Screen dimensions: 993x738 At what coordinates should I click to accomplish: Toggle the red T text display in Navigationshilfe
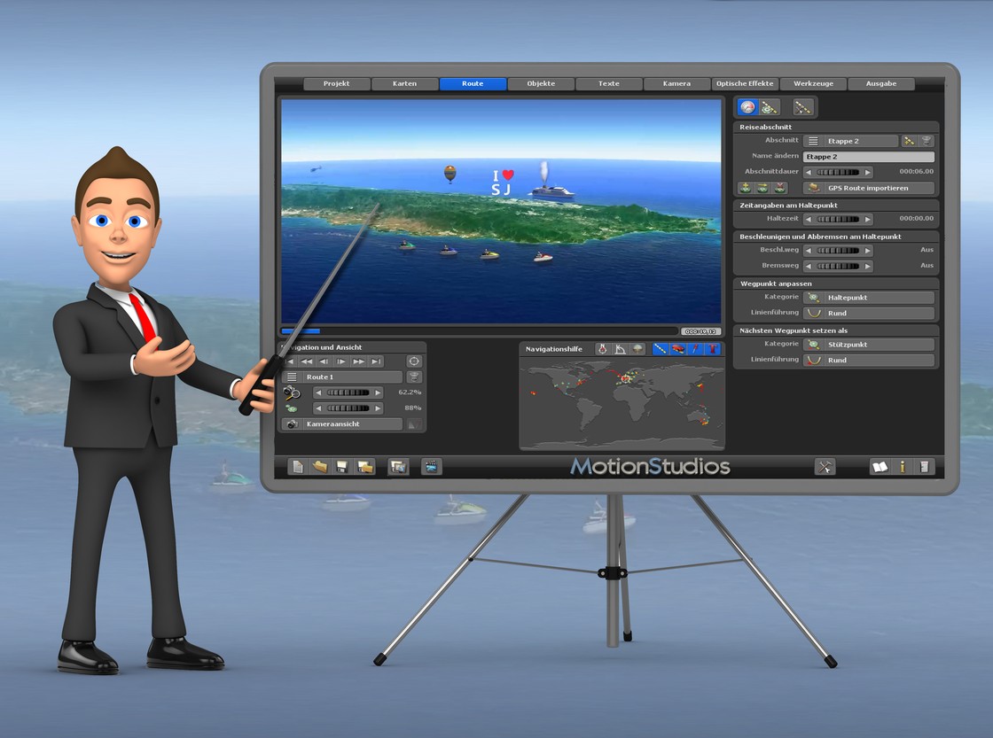click(x=713, y=349)
